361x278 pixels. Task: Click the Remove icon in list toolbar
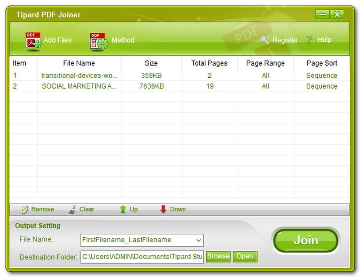click(24, 209)
